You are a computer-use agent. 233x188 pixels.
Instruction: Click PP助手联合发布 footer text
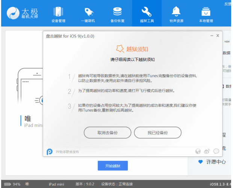coord(67,152)
